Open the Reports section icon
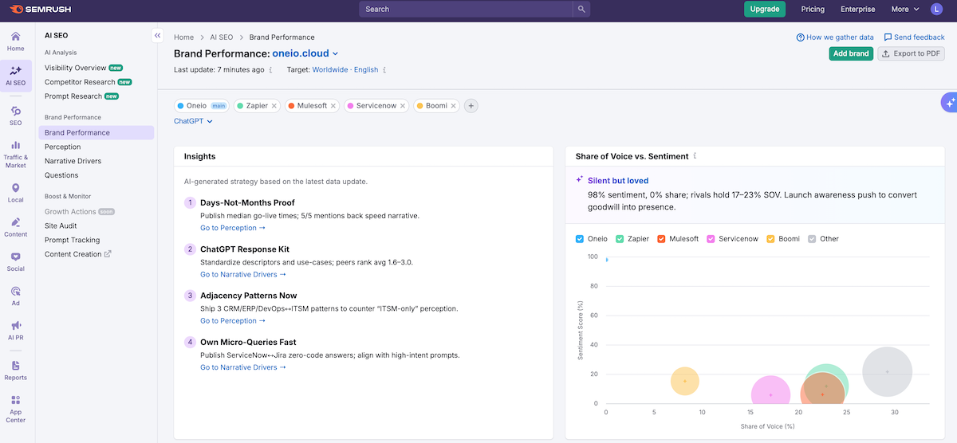Screen dimensions: 957x443 tap(16, 370)
